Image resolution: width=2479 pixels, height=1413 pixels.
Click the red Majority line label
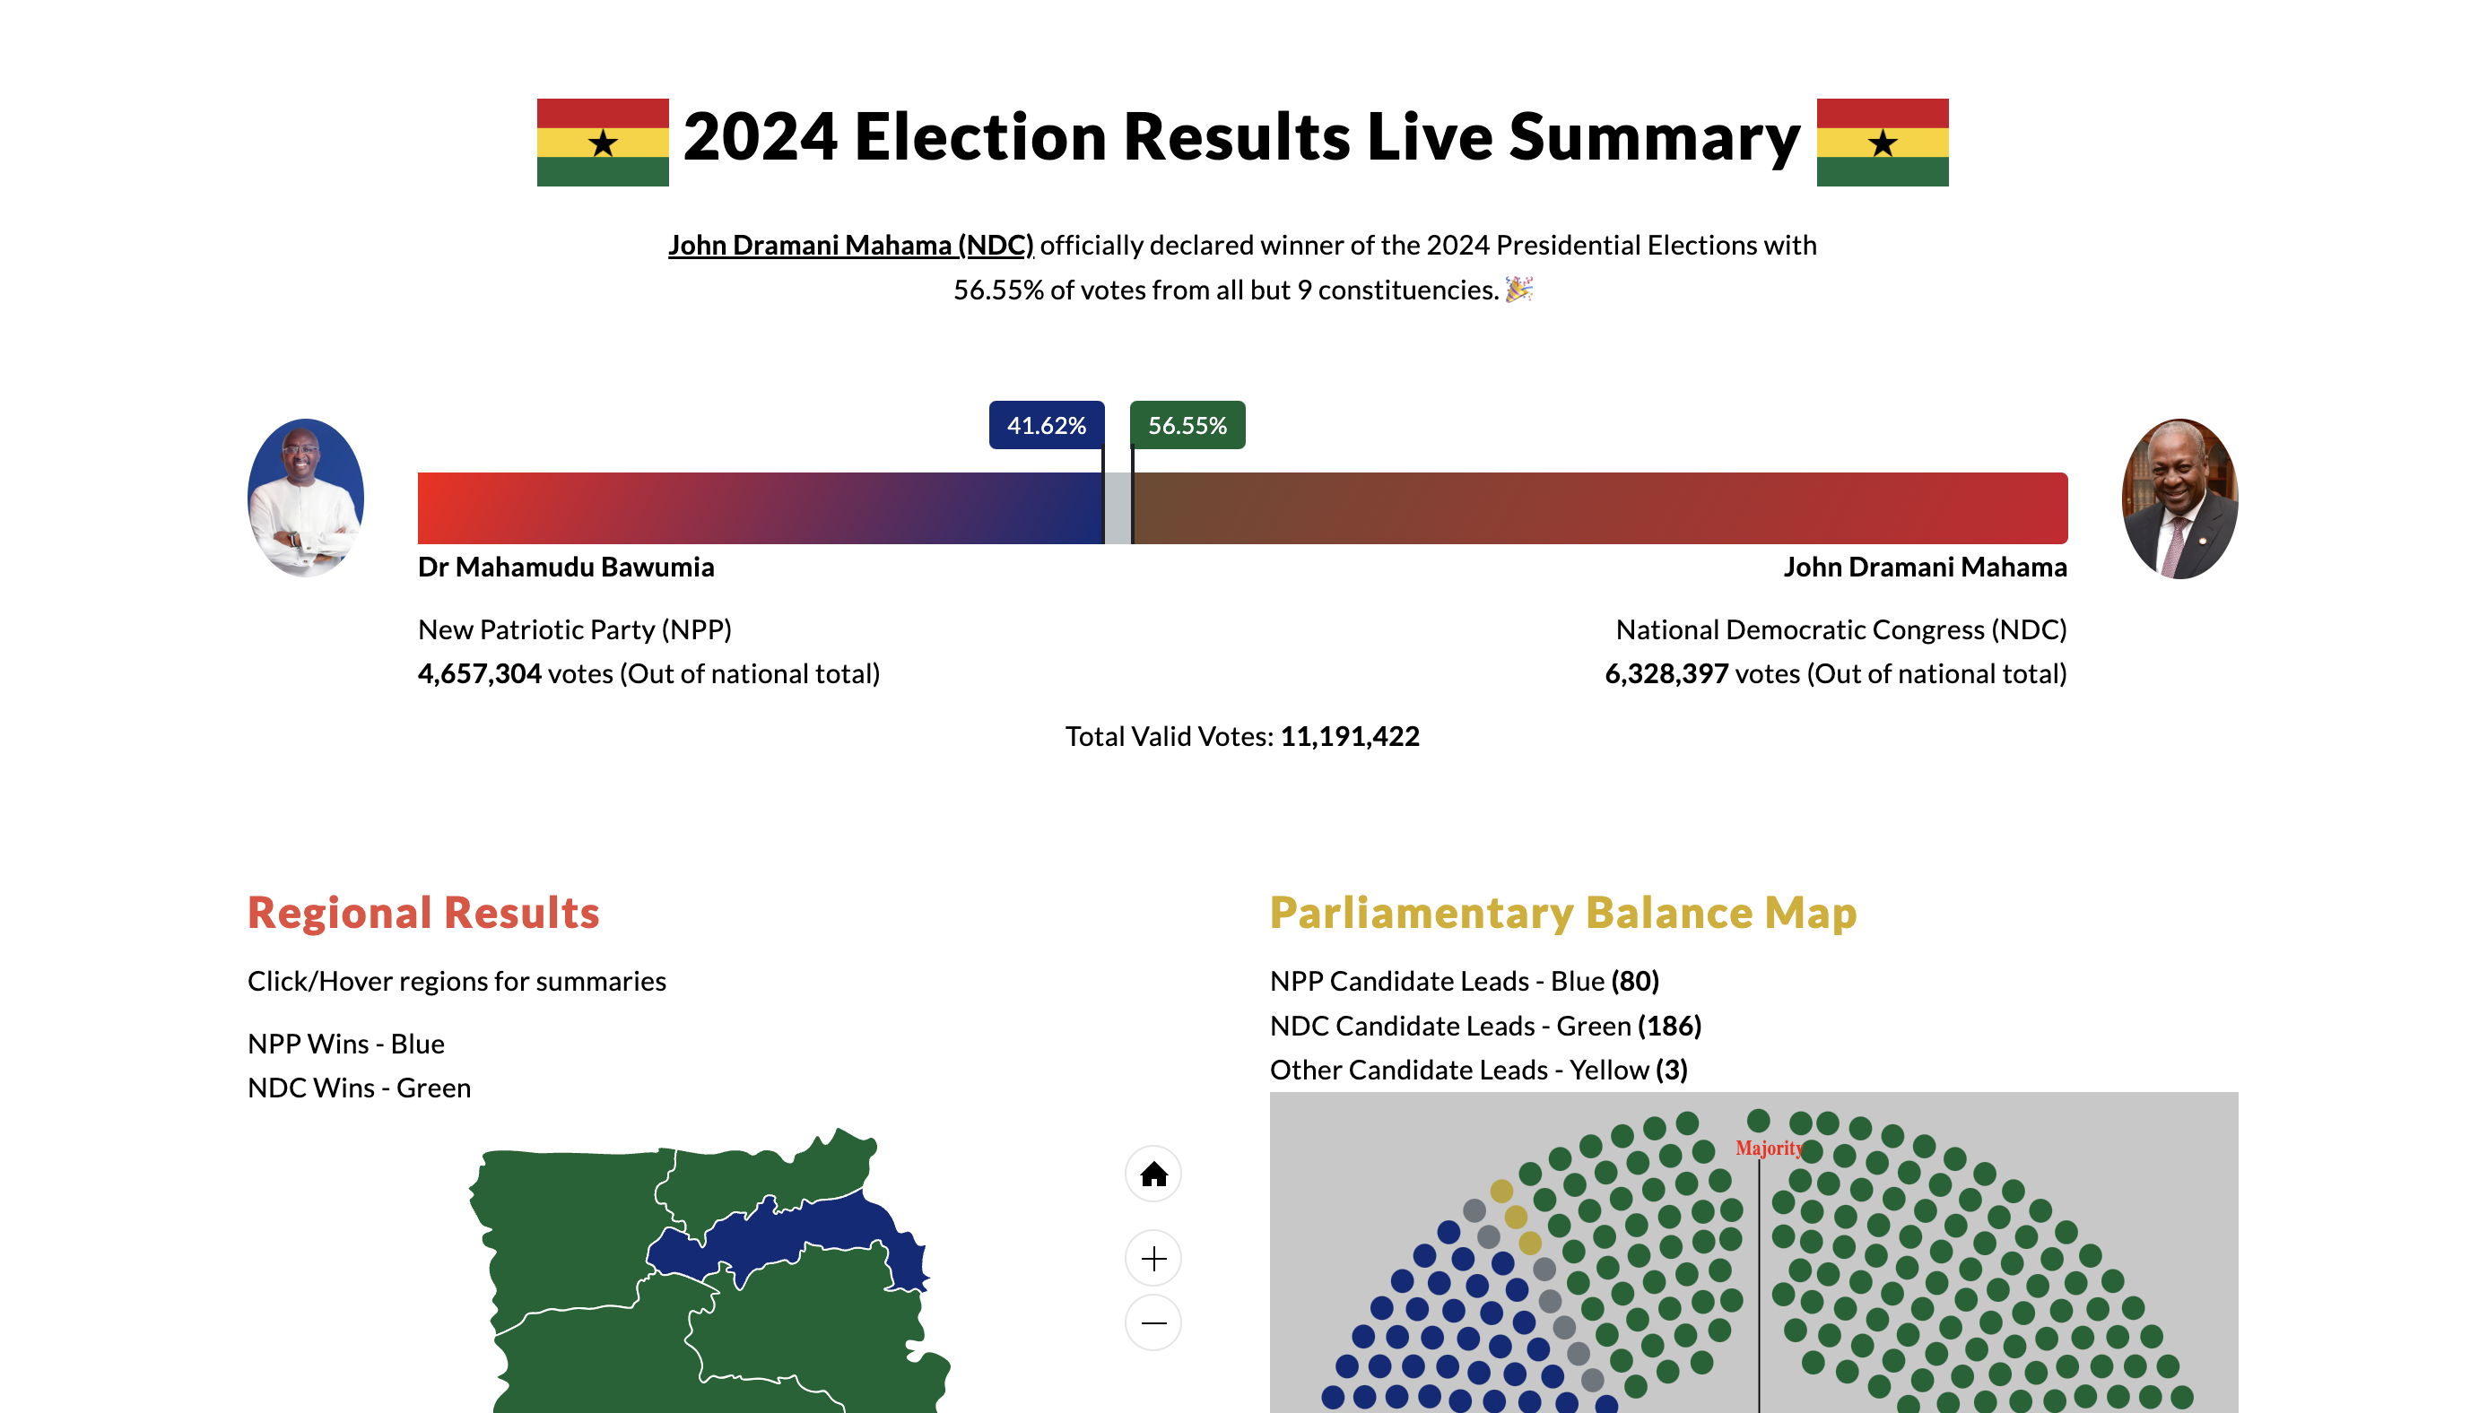[x=1768, y=1148]
